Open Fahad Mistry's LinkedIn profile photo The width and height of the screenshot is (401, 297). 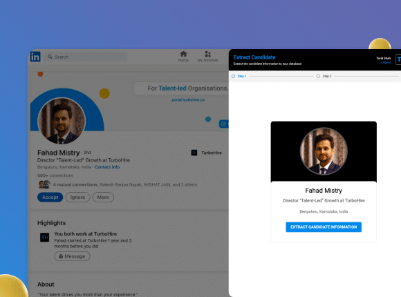(62, 121)
